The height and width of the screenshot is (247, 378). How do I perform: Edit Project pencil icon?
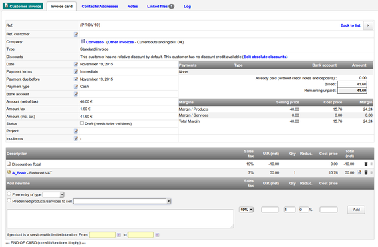pos(76,131)
